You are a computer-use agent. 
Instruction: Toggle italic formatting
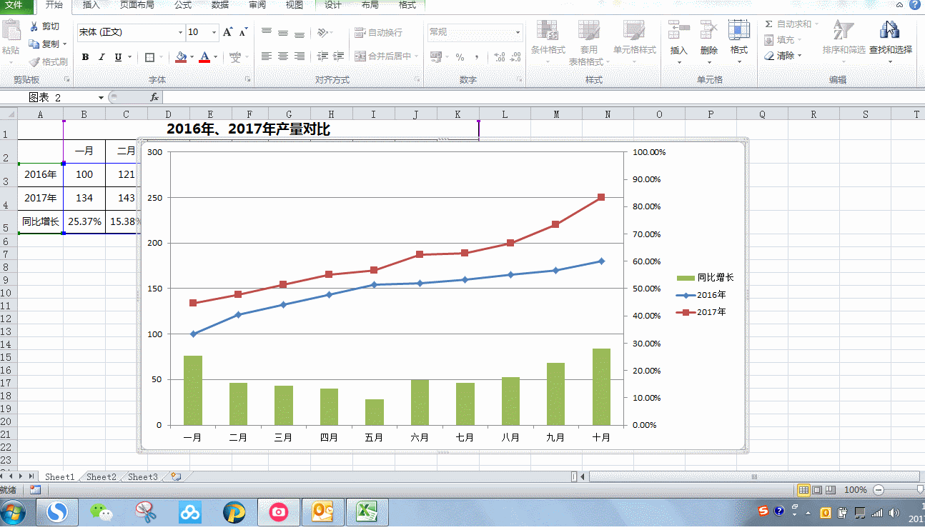click(x=102, y=57)
